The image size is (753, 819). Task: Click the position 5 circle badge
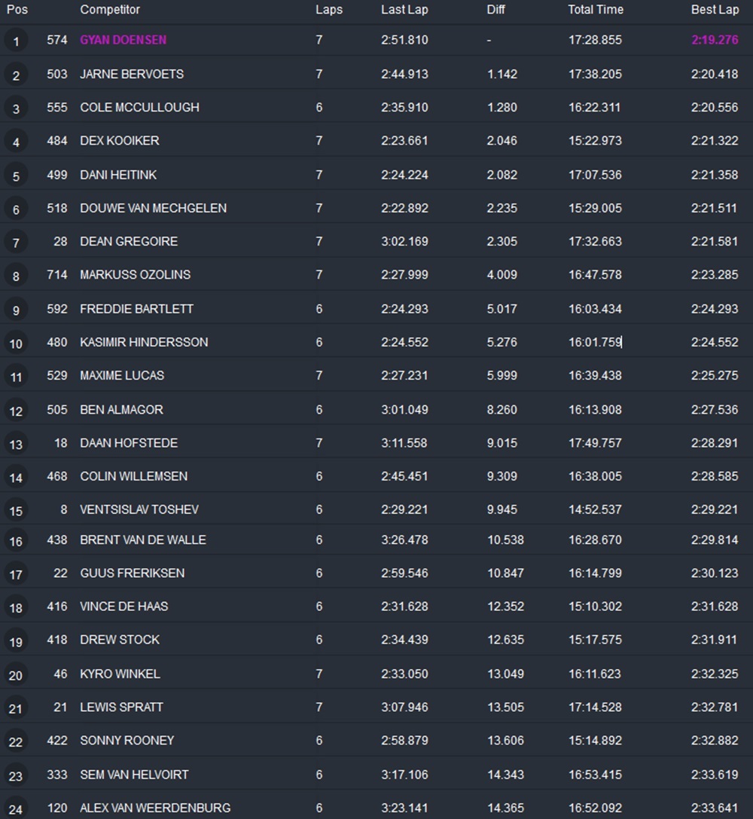click(x=16, y=176)
